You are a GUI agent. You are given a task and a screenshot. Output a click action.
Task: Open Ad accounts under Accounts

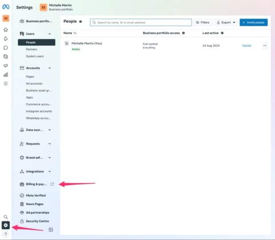(34, 84)
